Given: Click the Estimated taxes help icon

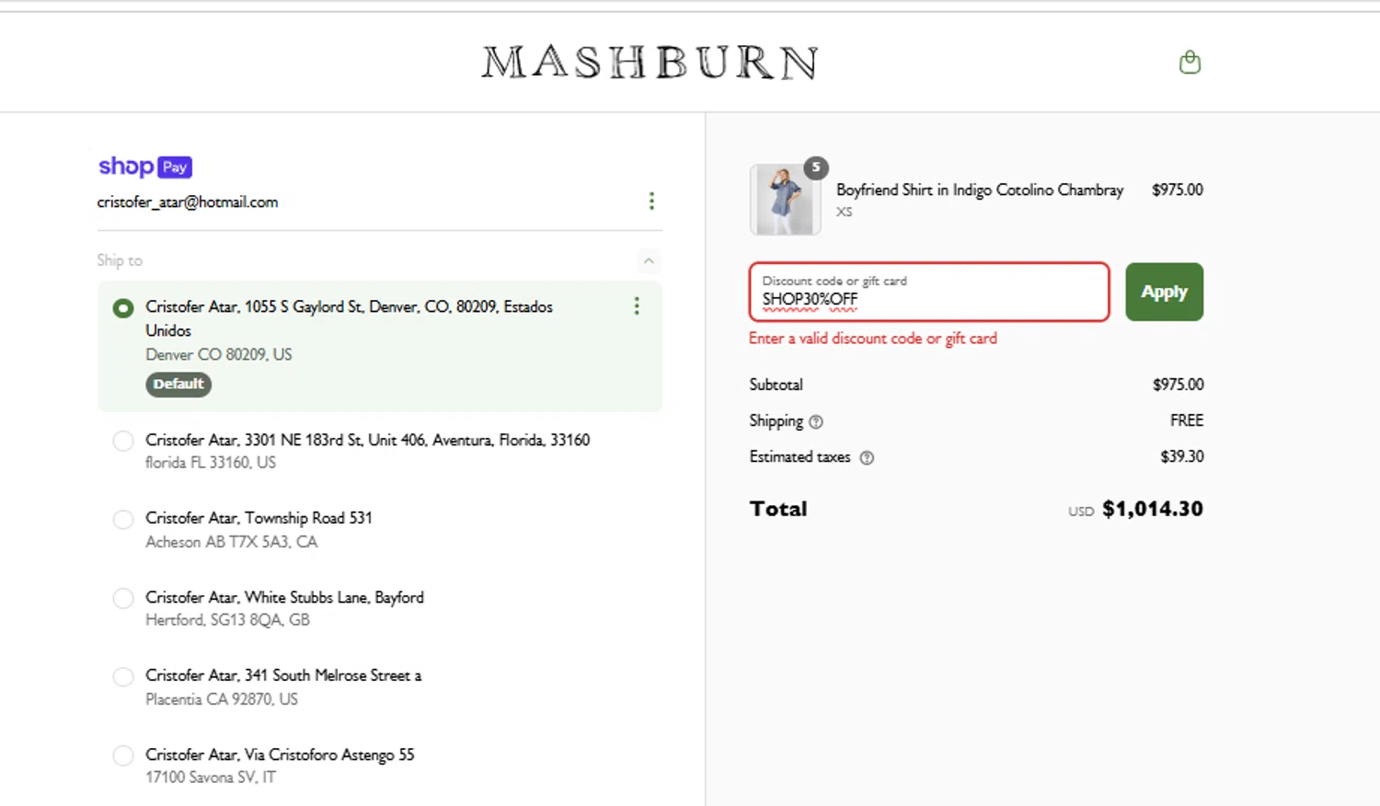Looking at the screenshot, I should 867,457.
